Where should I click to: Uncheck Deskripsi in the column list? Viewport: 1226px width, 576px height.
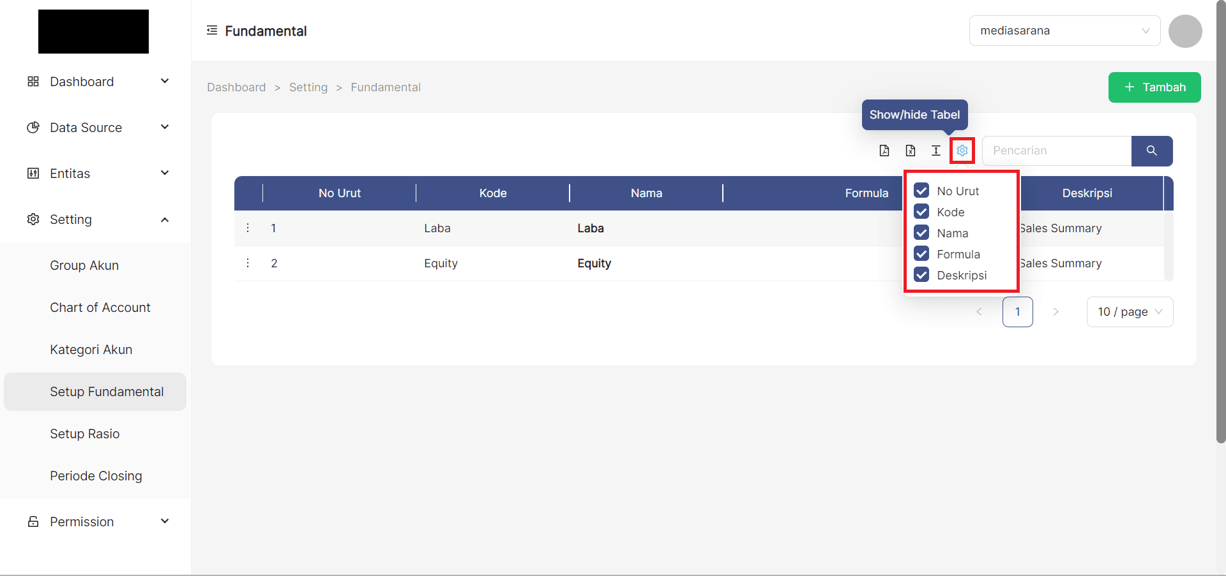tap(921, 274)
